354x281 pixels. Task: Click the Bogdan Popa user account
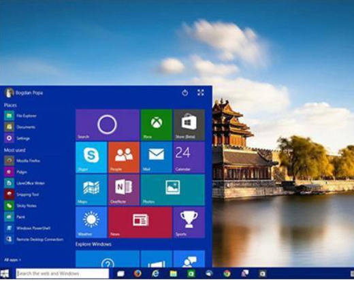pos(24,93)
